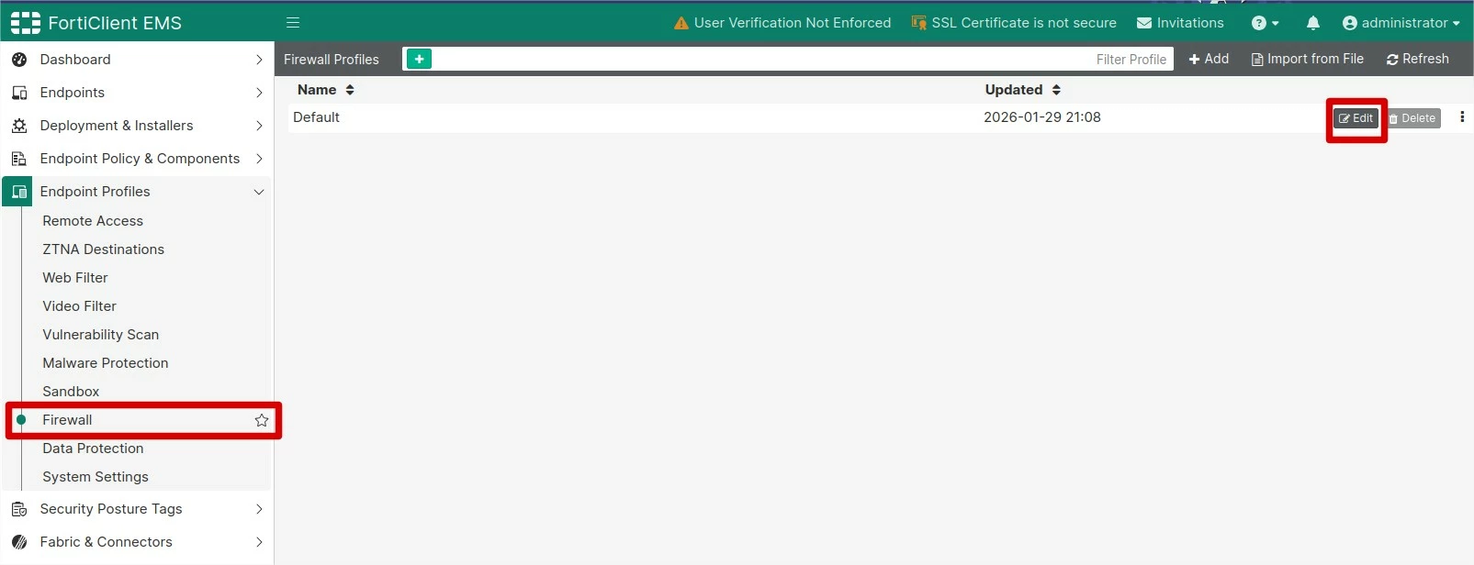Open the Dashboard menu label

pos(75,60)
